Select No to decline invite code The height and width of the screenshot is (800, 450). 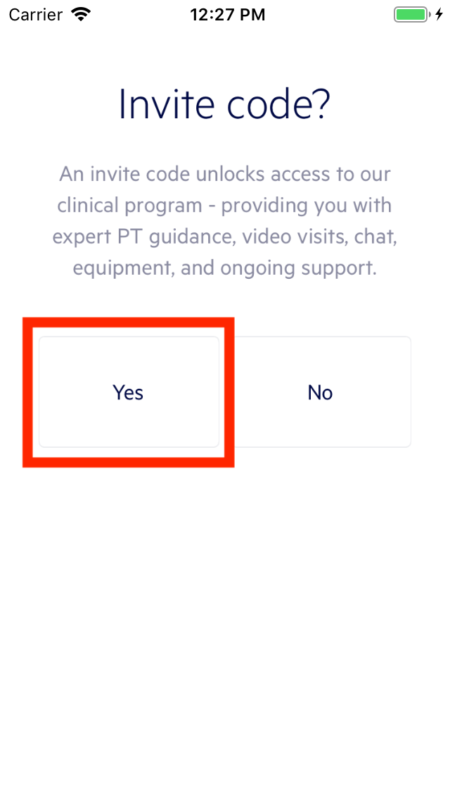coord(320,392)
